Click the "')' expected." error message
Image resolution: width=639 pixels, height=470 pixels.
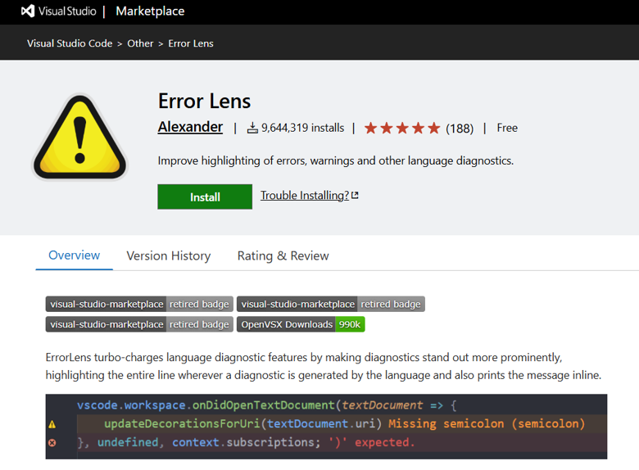click(372, 442)
